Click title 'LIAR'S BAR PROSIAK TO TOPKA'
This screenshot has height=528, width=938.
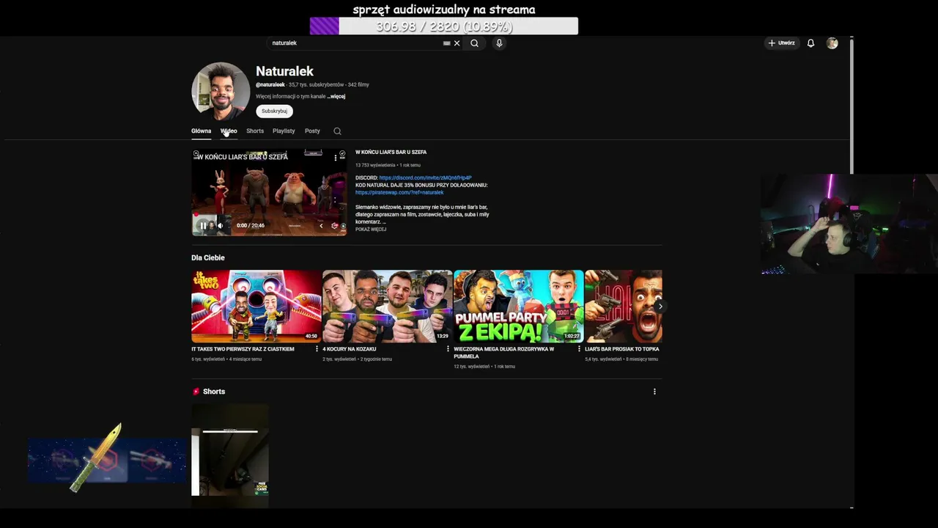621,349
